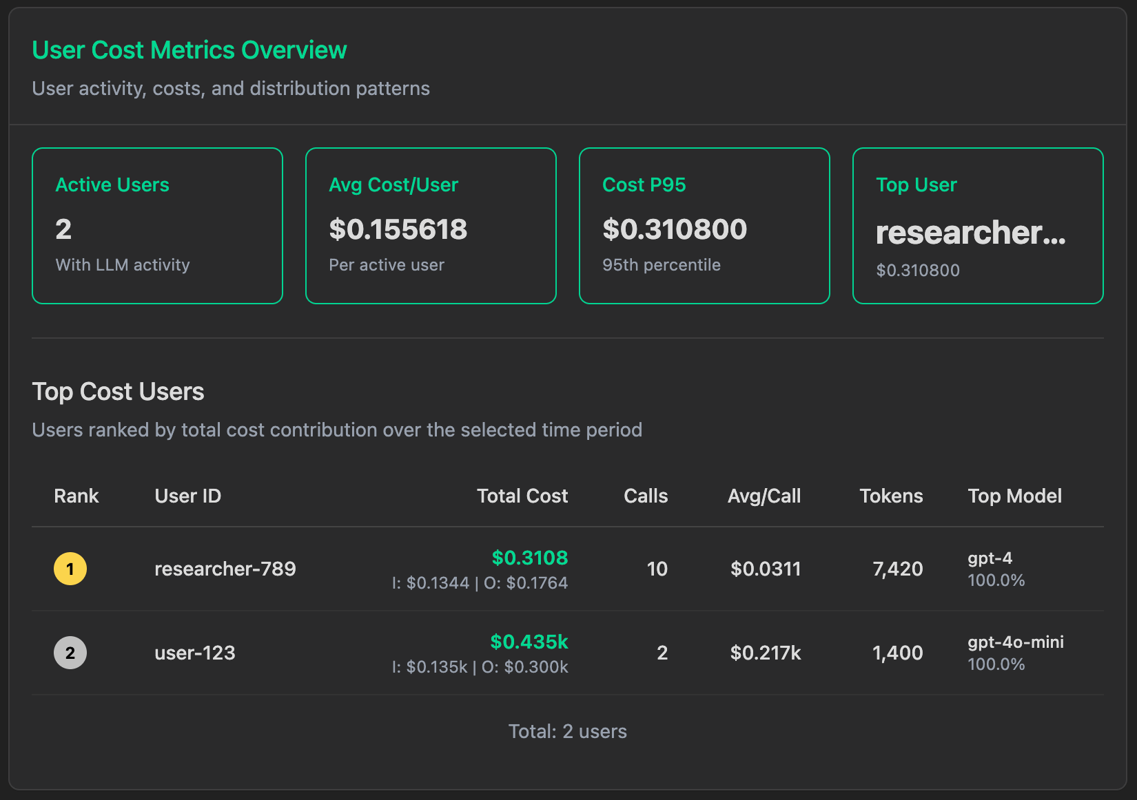Click the $0.217k avg per call value

(766, 653)
